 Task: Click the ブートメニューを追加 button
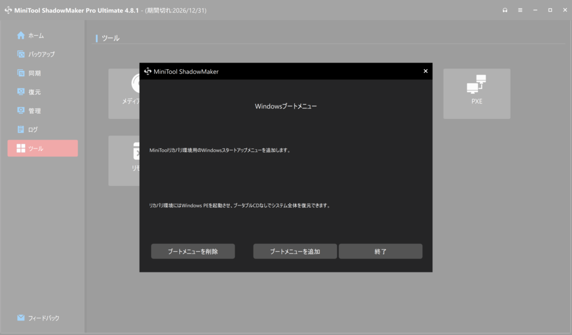pyautogui.click(x=295, y=251)
